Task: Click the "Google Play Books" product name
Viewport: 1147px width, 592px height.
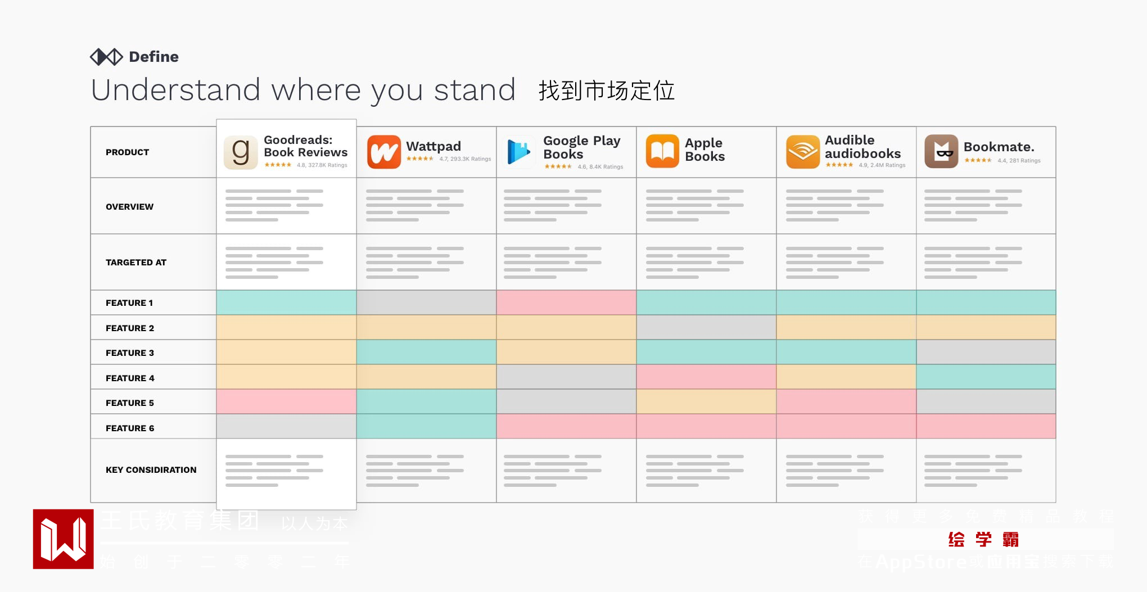Action: [x=582, y=147]
